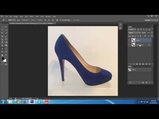Open the Layer menu

pos(21,17)
